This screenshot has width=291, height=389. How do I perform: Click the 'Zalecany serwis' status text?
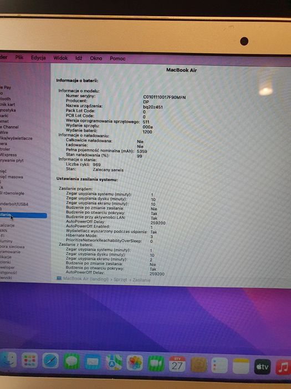(108, 170)
